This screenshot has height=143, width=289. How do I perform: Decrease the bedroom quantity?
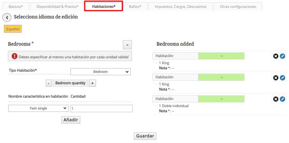click(x=48, y=83)
